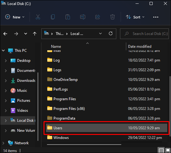Sort by Date modified column header
The width and height of the screenshot is (171, 153).
(x=140, y=47)
